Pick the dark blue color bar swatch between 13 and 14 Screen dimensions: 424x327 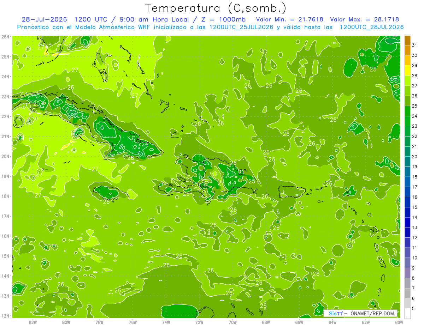[x=407, y=222]
